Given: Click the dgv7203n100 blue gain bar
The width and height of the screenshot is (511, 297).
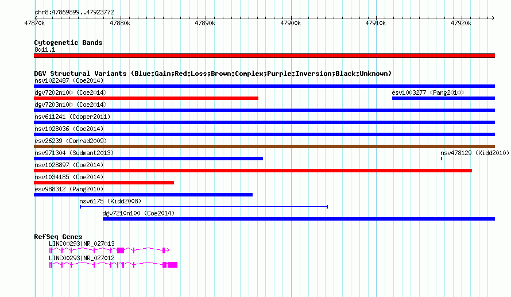Looking at the screenshot, I should (264, 110).
